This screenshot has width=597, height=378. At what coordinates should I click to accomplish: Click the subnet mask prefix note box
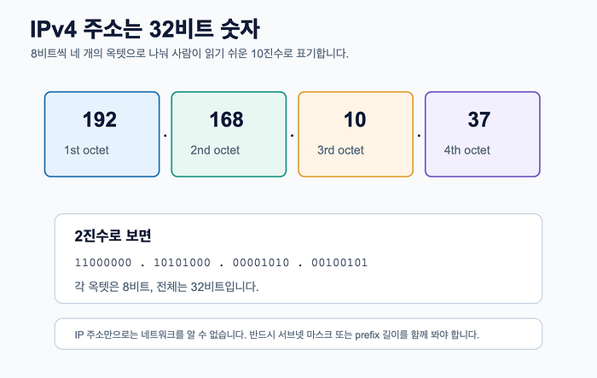[x=298, y=334]
